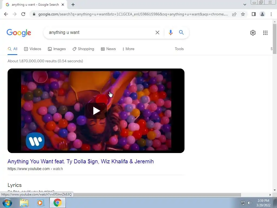Click the Lyrics heading

click(15, 185)
